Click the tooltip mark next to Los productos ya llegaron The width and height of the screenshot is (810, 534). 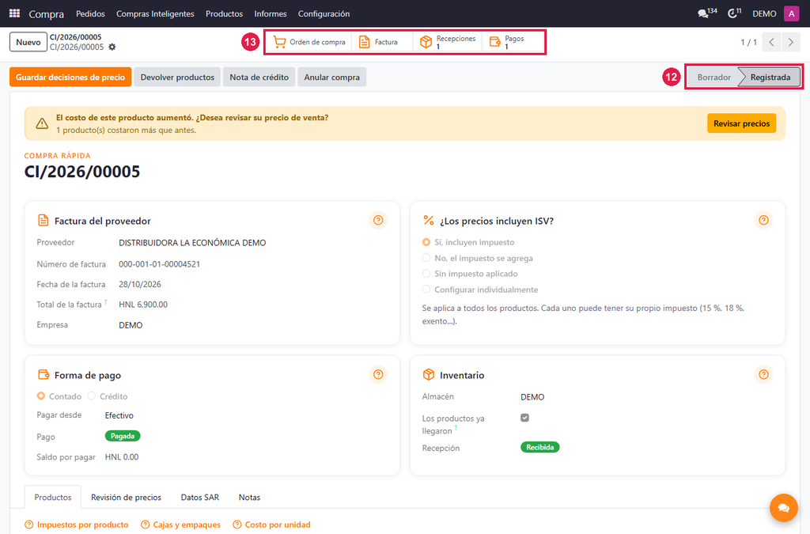tap(456, 428)
